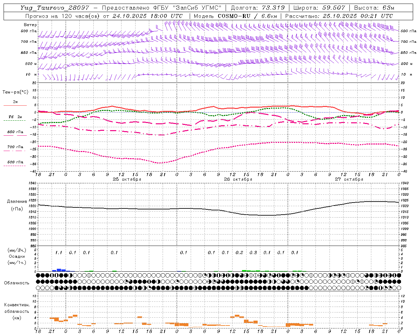Click the forecast start 24.10.2025 18:00 UTC
Viewport: 418px width, 334px height.
pyautogui.click(x=148, y=16)
